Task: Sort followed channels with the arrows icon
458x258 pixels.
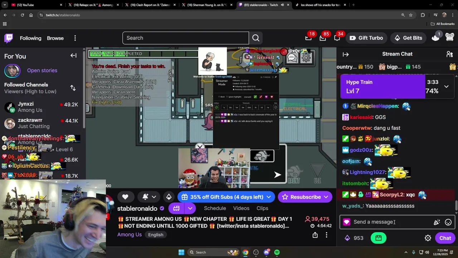Action: (x=73, y=88)
